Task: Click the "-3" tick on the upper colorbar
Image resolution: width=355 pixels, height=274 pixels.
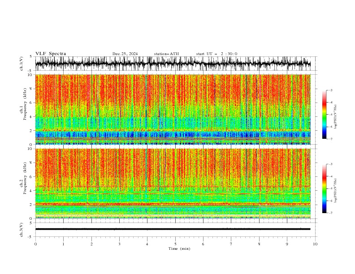Action: coord(331,90)
